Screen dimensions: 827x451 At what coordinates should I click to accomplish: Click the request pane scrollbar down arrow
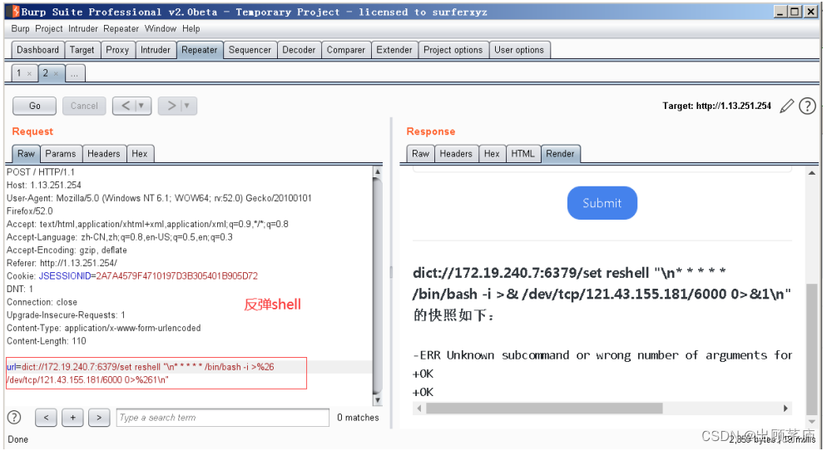378,401
